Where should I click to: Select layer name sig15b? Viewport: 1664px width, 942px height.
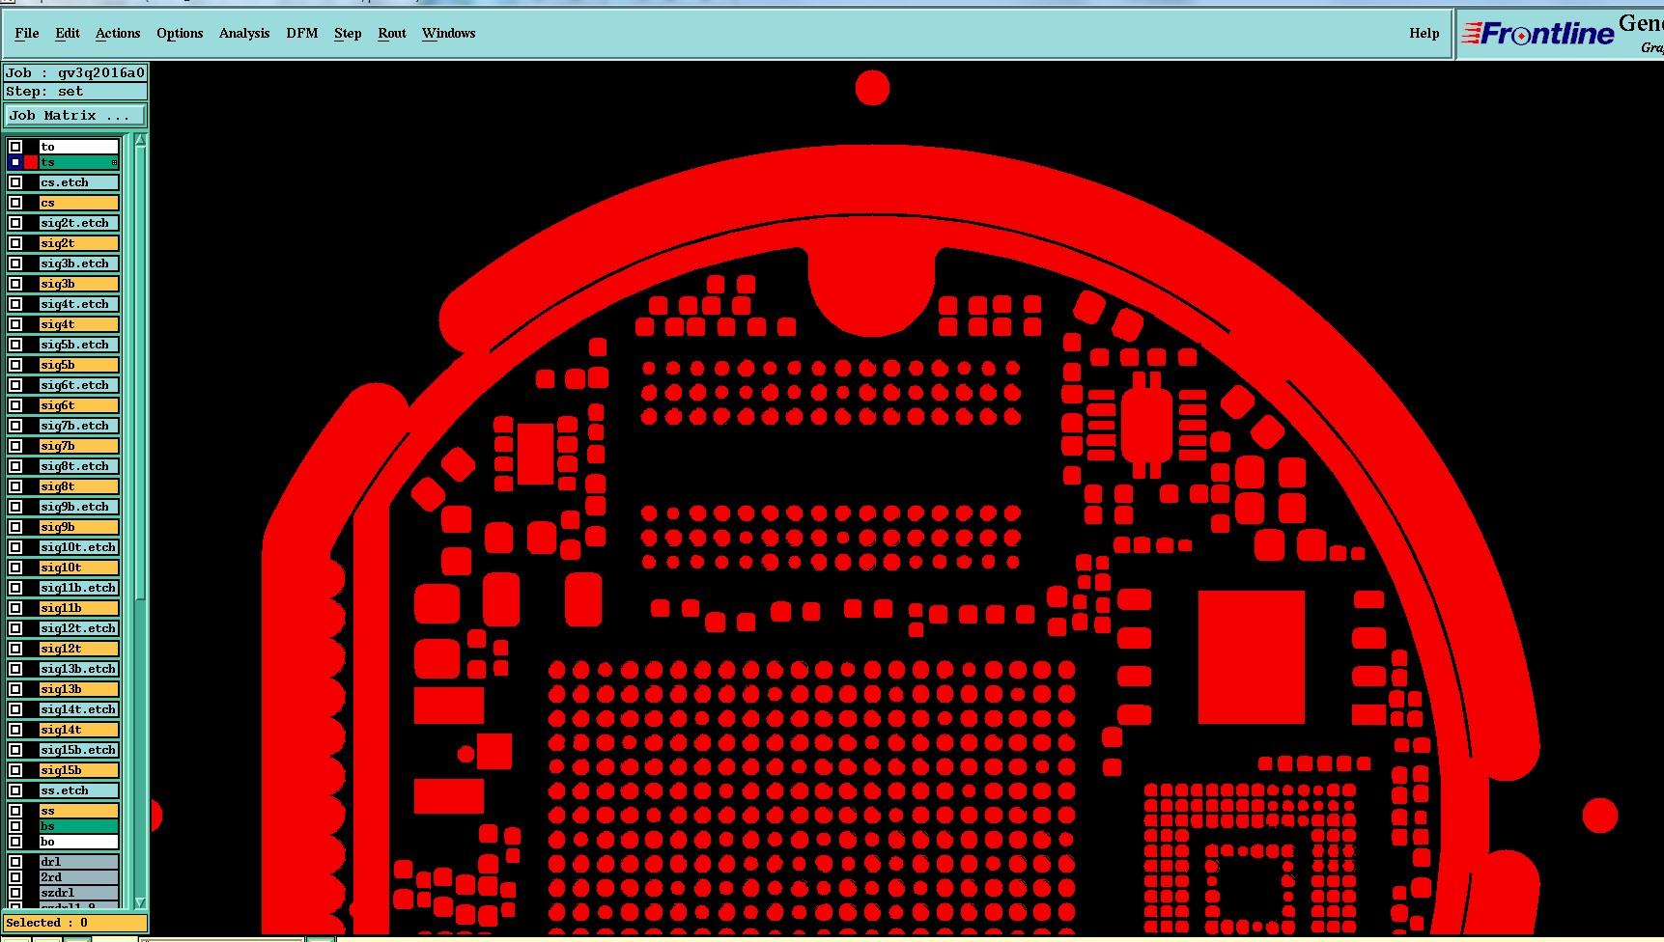pos(79,770)
